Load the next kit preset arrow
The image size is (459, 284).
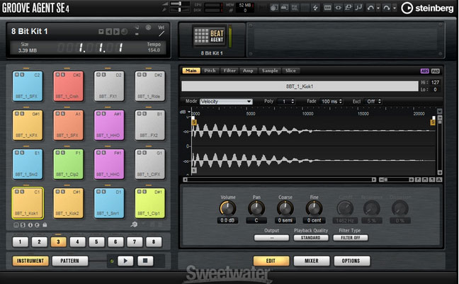[x=116, y=32]
